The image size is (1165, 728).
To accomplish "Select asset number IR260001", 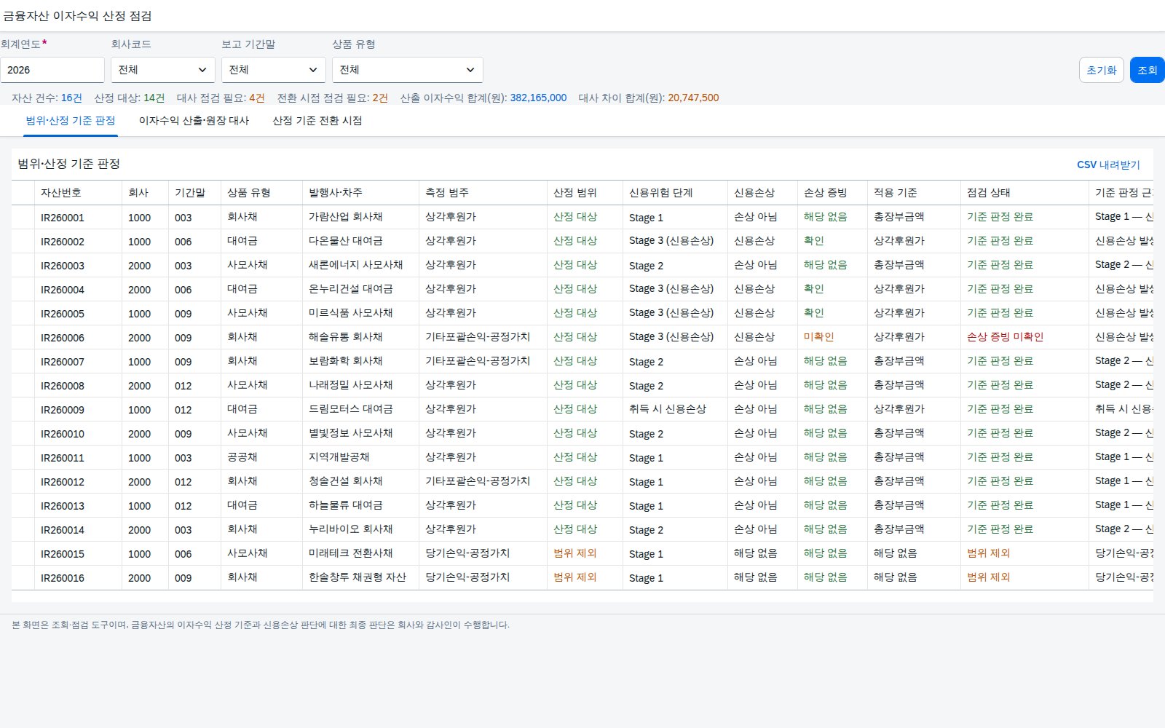I will [63, 218].
